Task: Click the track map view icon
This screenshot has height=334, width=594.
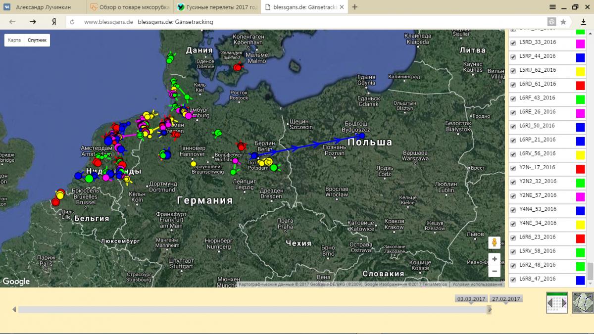Action: 583,302
